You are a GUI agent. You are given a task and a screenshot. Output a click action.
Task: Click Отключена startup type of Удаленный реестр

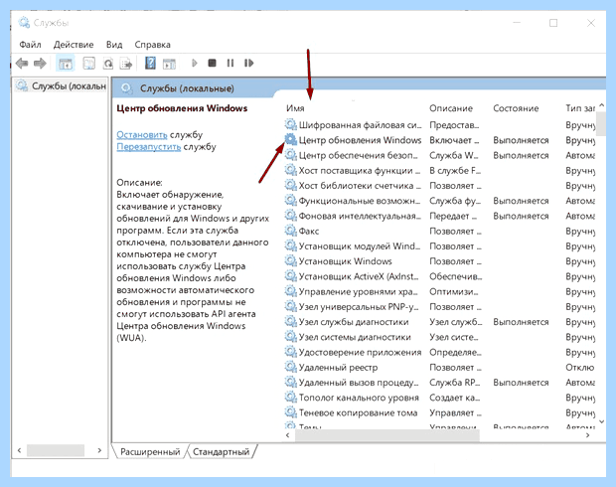click(x=580, y=367)
